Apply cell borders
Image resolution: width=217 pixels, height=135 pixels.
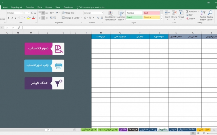22,18
